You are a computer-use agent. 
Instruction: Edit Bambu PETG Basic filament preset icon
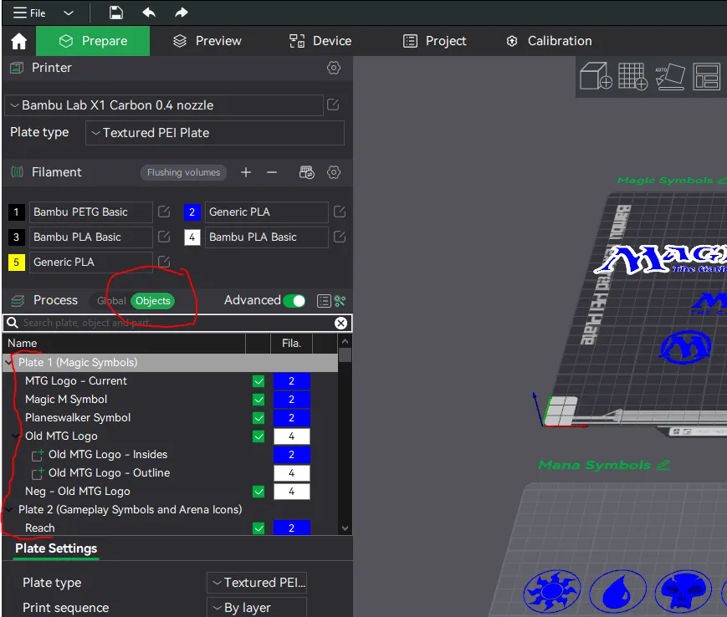pos(164,212)
